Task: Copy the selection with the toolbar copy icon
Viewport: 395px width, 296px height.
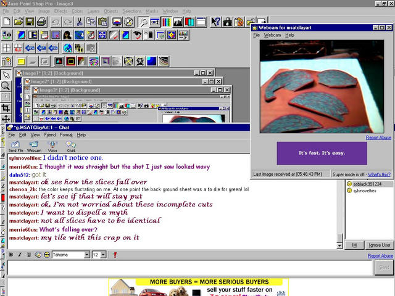Action: coord(91,22)
